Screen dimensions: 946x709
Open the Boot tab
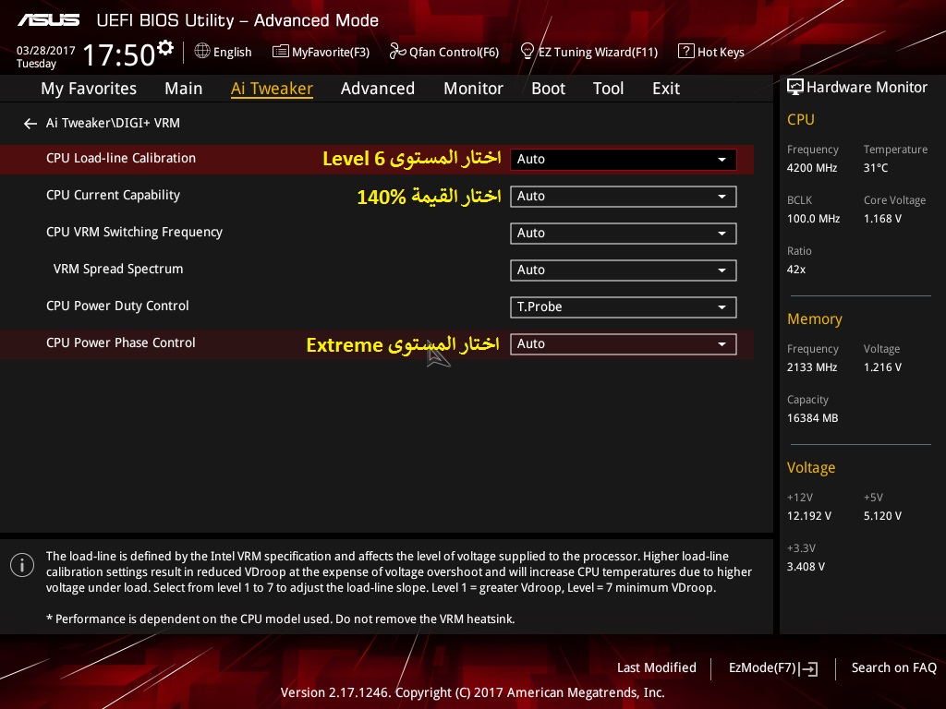click(x=549, y=89)
